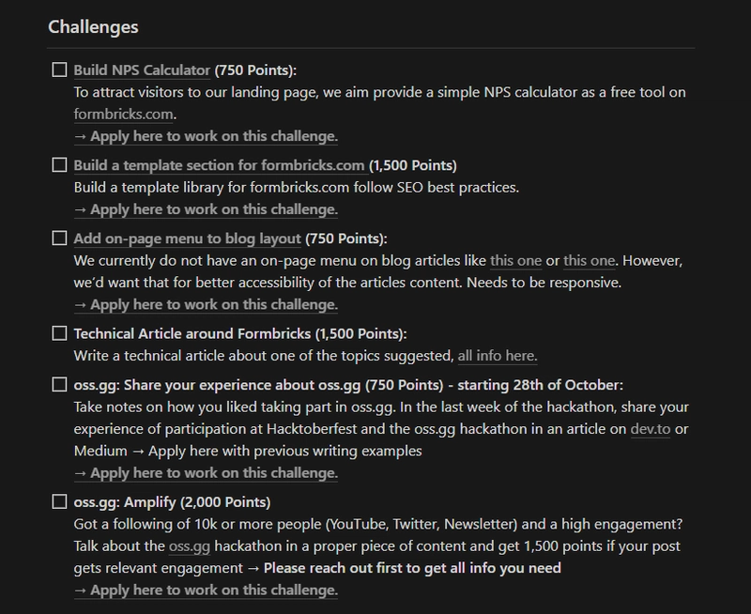Screen dimensions: 751x614
Task: Open Add on-page menu to blog layout
Action: [x=187, y=238]
